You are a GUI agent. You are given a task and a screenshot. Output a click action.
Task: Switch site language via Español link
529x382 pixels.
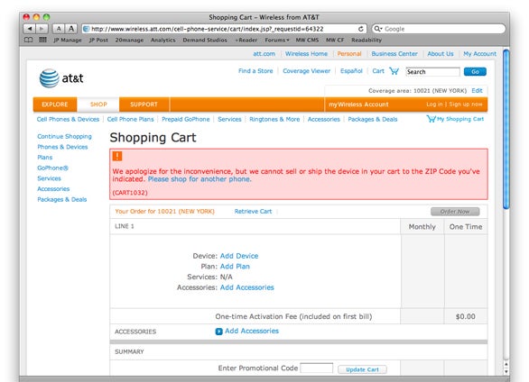[x=351, y=71]
